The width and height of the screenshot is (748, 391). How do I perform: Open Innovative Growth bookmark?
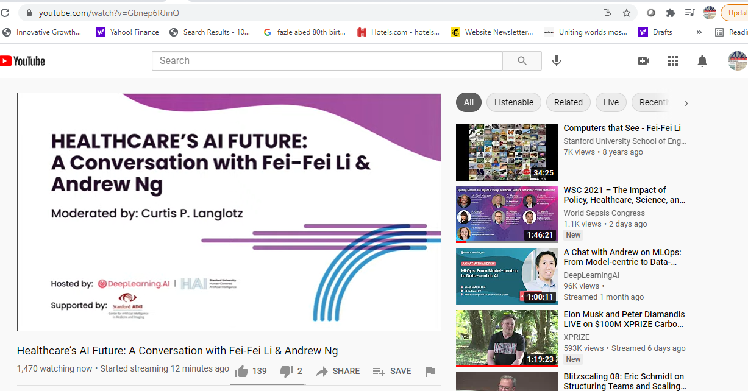pos(42,32)
